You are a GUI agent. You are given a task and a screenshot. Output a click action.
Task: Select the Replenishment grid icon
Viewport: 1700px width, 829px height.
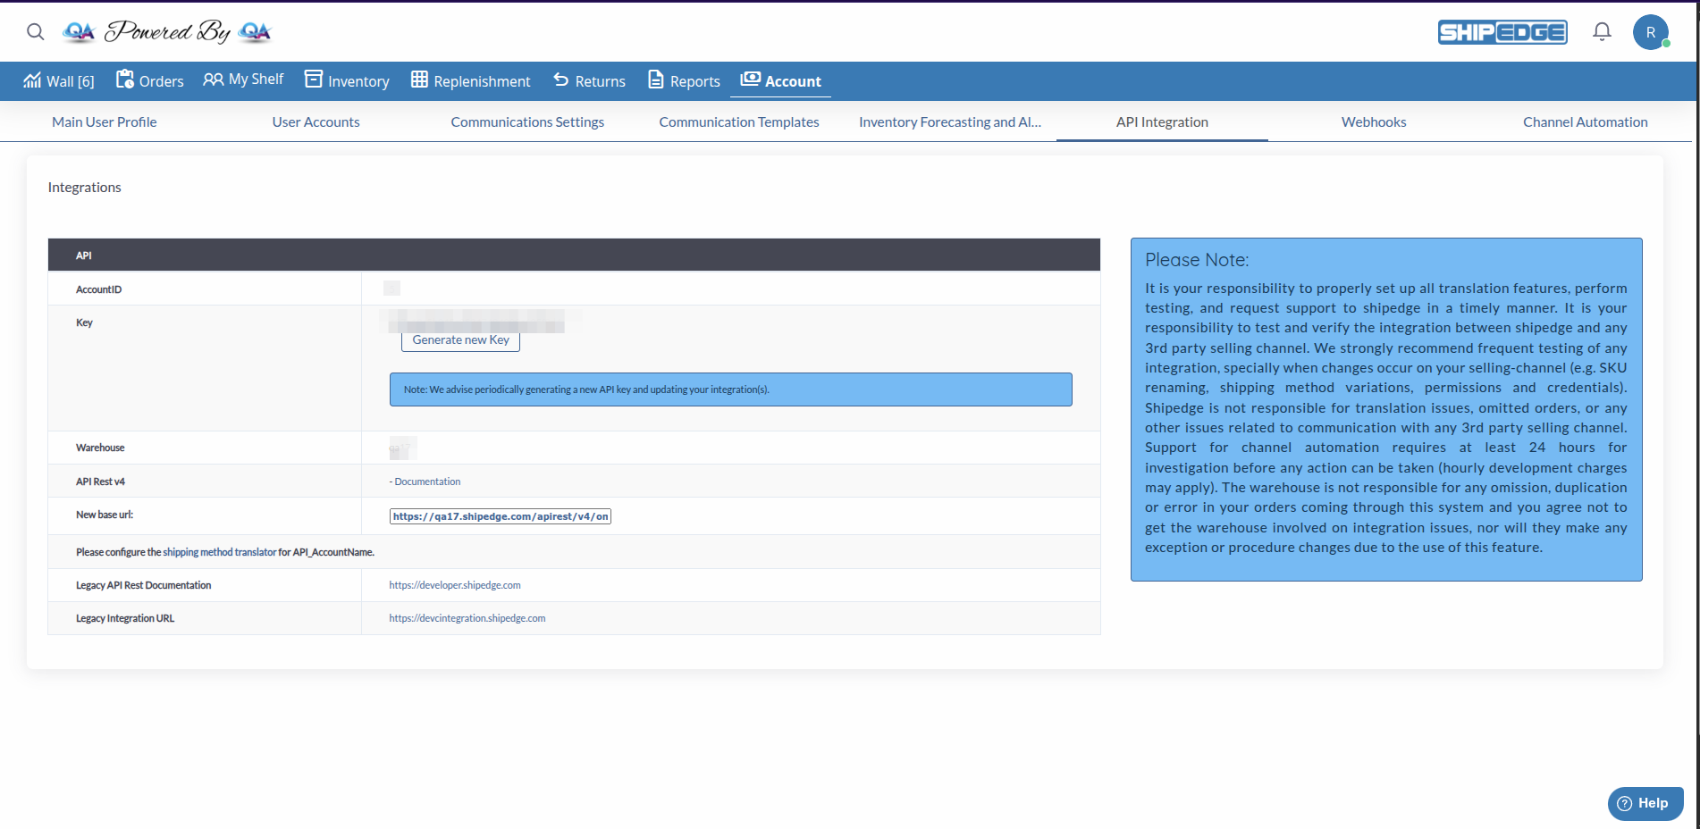pyautogui.click(x=418, y=80)
